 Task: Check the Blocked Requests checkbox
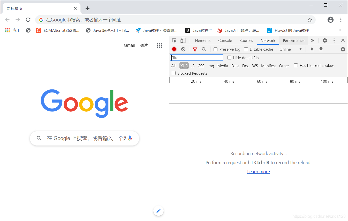[x=173, y=73]
